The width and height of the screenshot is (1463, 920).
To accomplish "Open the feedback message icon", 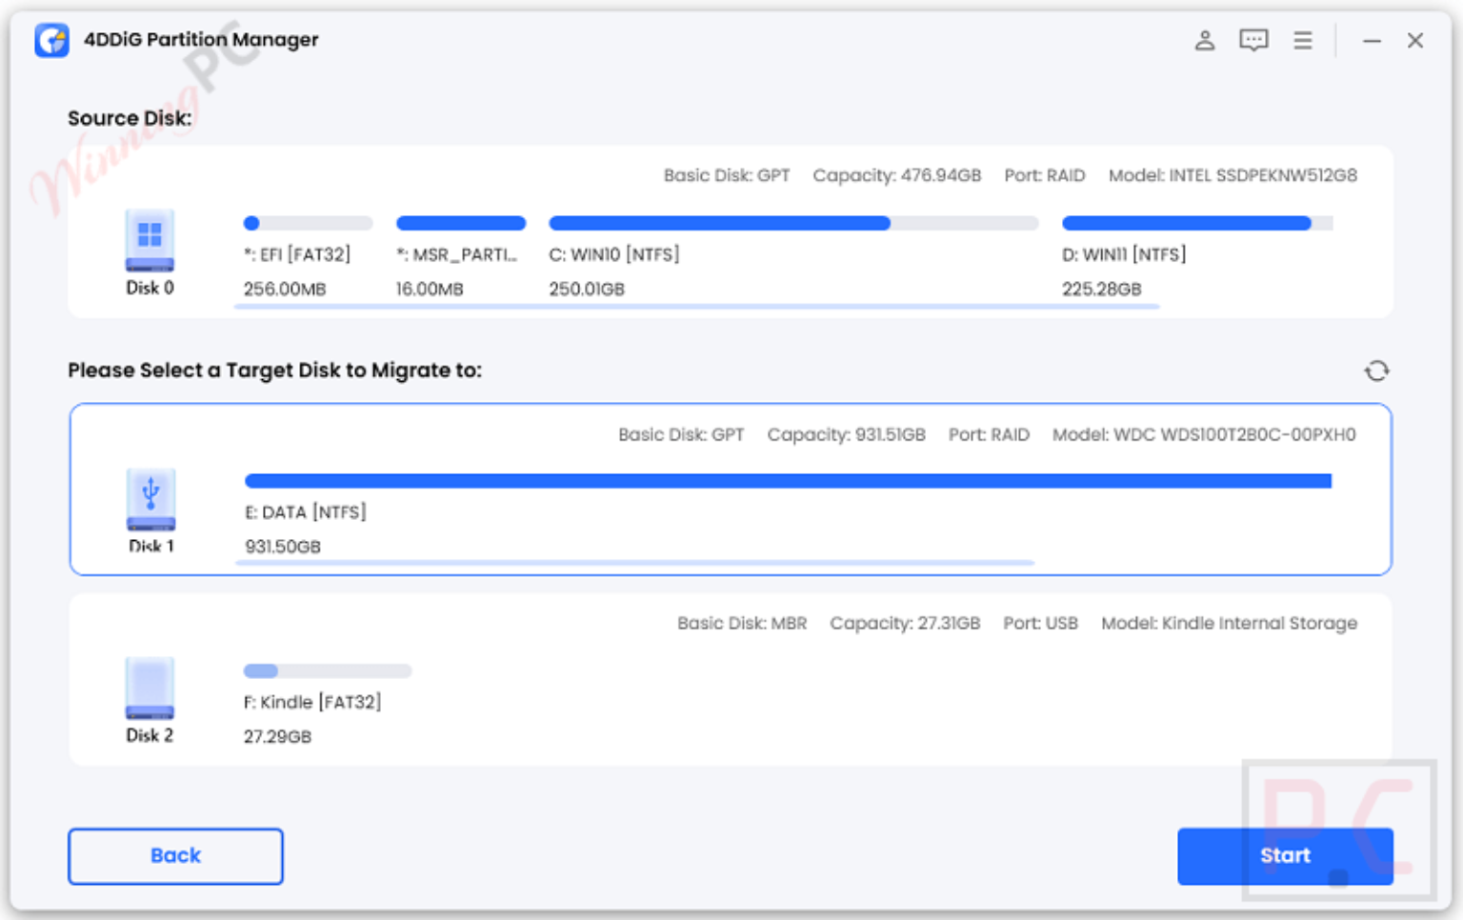I will (1253, 40).
